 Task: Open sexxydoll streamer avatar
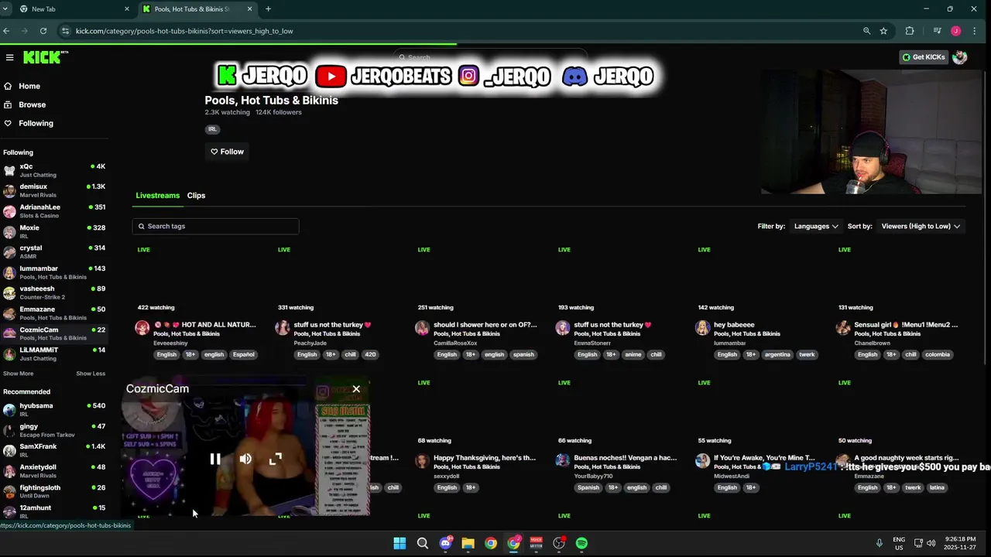click(x=423, y=461)
